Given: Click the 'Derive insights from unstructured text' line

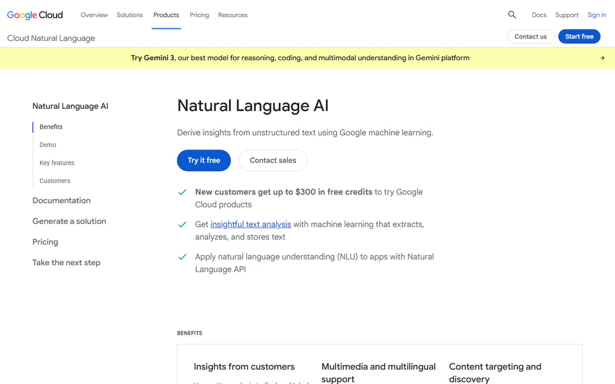Looking at the screenshot, I should 305,133.
